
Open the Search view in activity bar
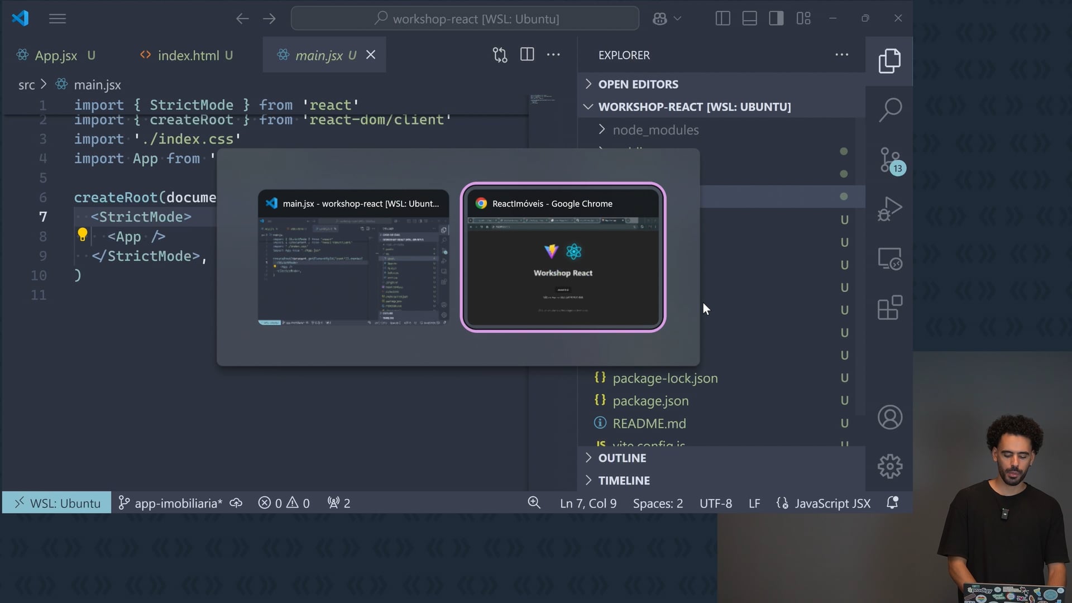point(889,110)
